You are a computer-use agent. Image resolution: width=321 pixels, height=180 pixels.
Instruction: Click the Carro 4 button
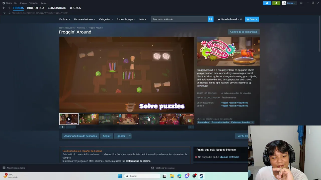(252, 19)
